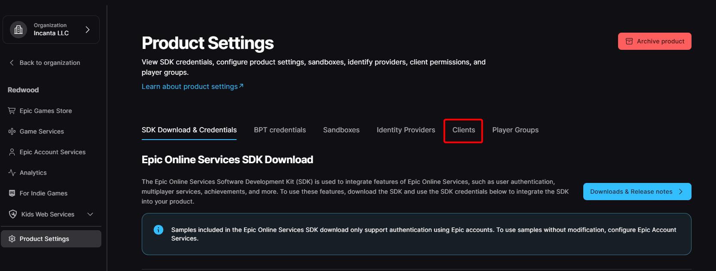This screenshot has height=271, width=716.
Task: Open For Indie Games page
Action: [43, 193]
